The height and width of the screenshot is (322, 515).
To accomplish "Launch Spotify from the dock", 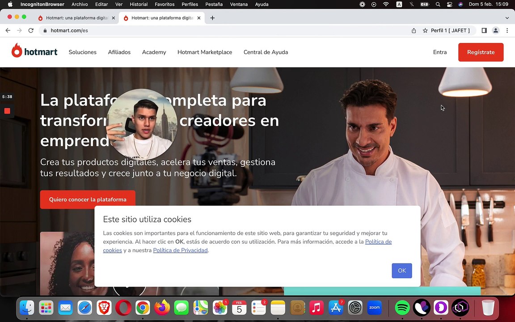I will point(402,308).
